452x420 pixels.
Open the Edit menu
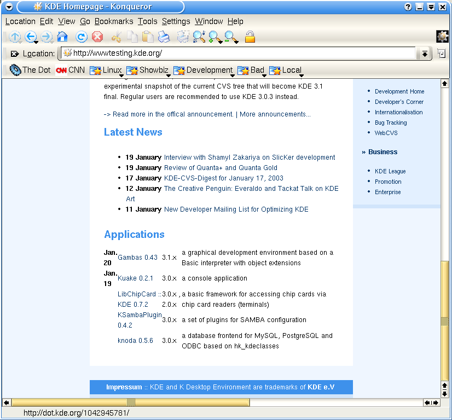click(47, 21)
